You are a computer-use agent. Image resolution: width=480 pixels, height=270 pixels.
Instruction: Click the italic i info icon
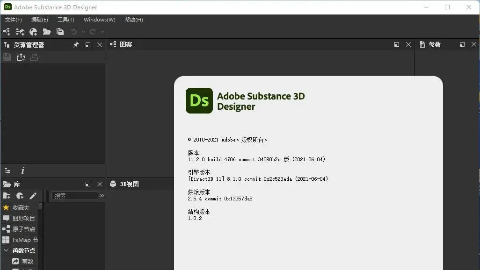22,171
